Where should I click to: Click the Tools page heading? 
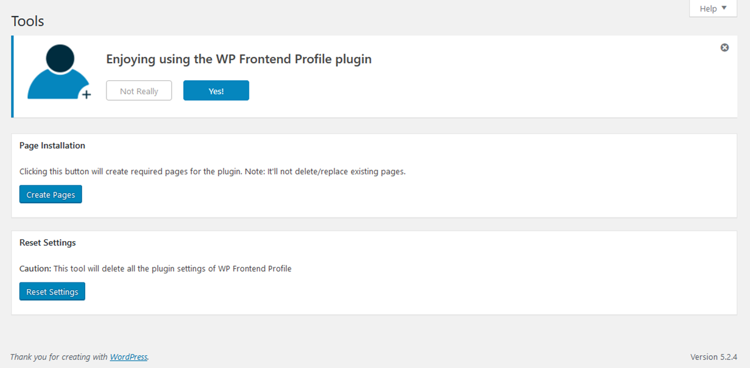[28, 21]
